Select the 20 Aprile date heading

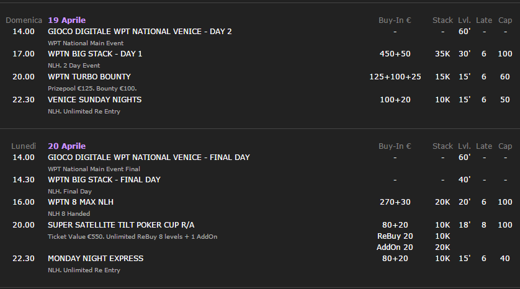[66, 146]
